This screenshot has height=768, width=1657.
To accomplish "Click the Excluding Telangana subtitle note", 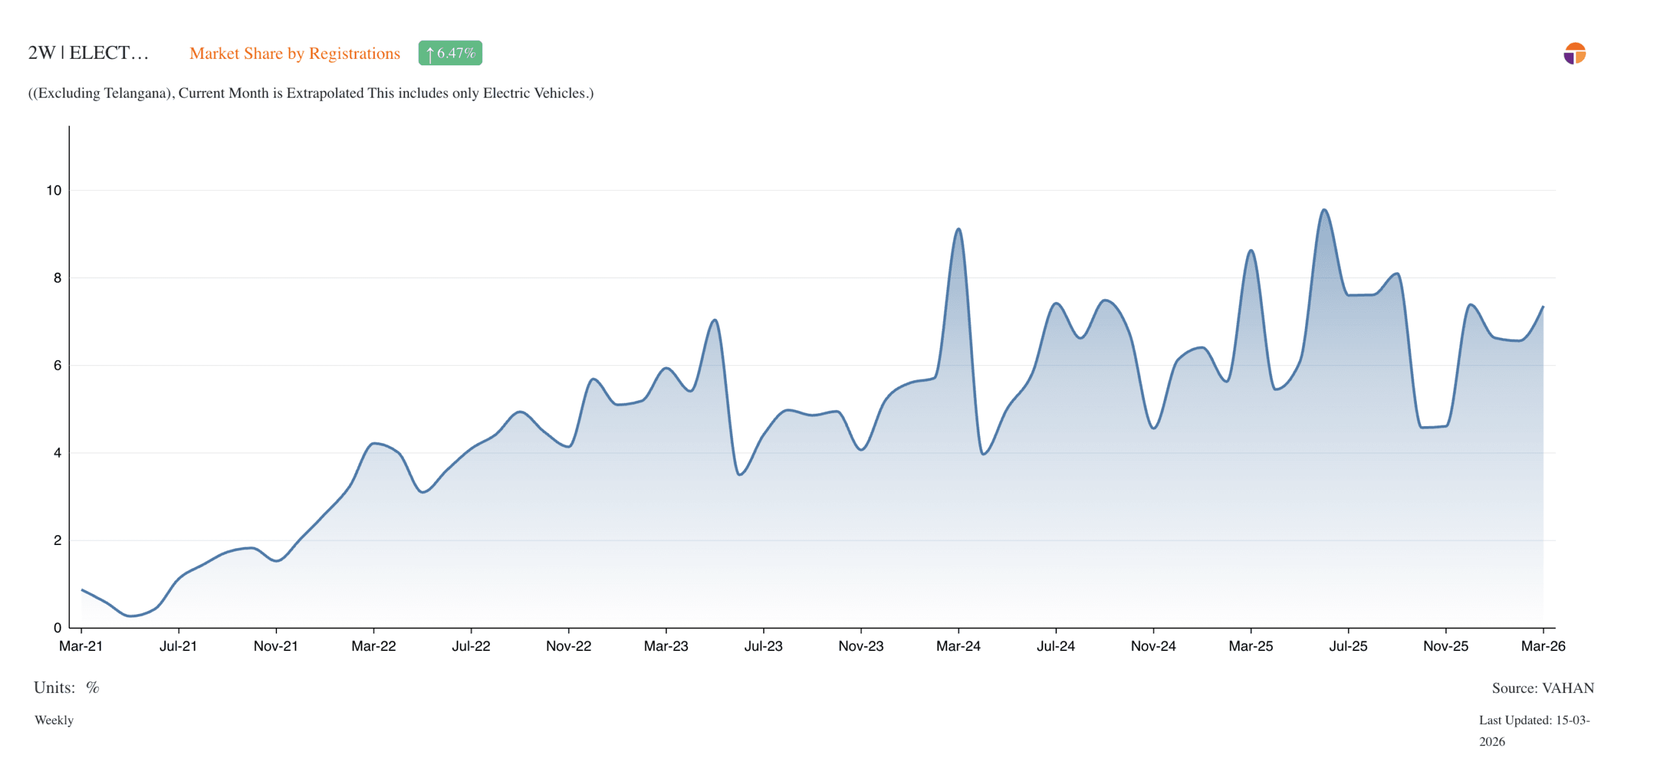I will (x=311, y=93).
